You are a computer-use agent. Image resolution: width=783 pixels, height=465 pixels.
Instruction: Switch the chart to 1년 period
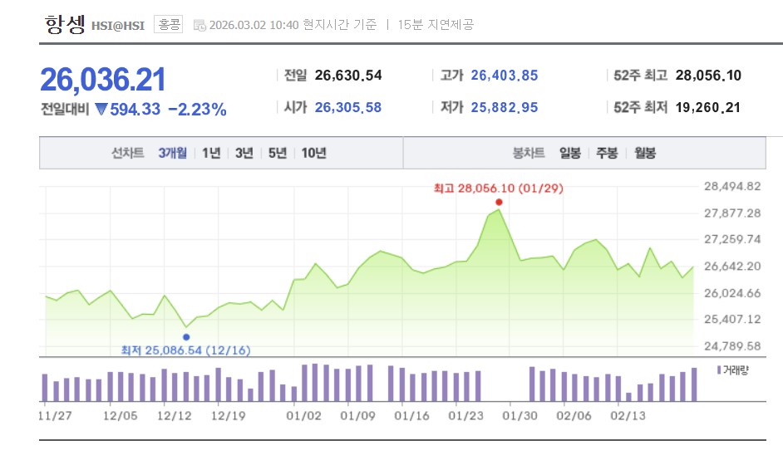coord(211,153)
